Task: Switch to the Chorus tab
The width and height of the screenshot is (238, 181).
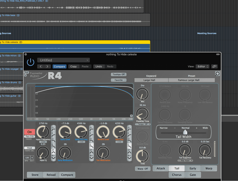Action: pyautogui.click(x=177, y=175)
